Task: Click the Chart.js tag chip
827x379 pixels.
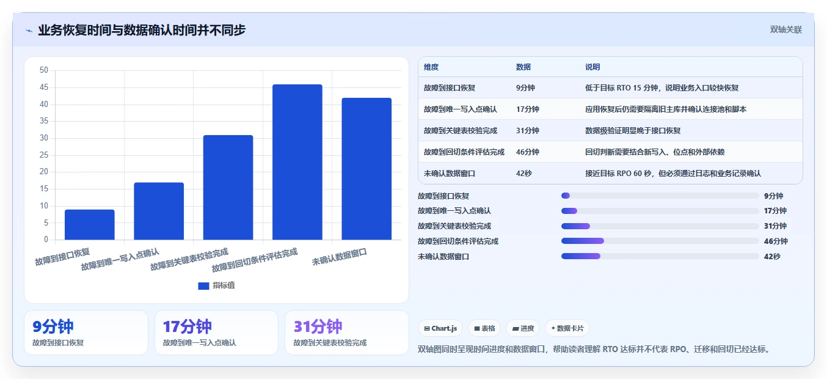Action: (x=440, y=328)
